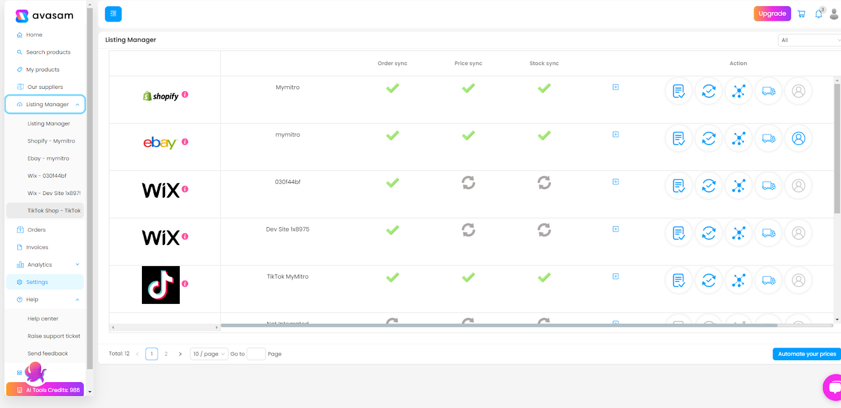Expand the Wix 030f44bf row details
The height and width of the screenshot is (408, 841).
click(x=616, y=182)
